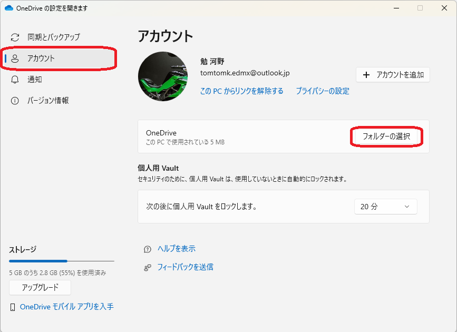Click the アカウントを追加 button
The image size is (457, 332).
(393, 75)
